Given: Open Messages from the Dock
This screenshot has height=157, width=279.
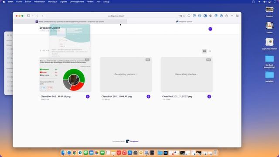Looking at the screenshot, I should click(85, 153).
